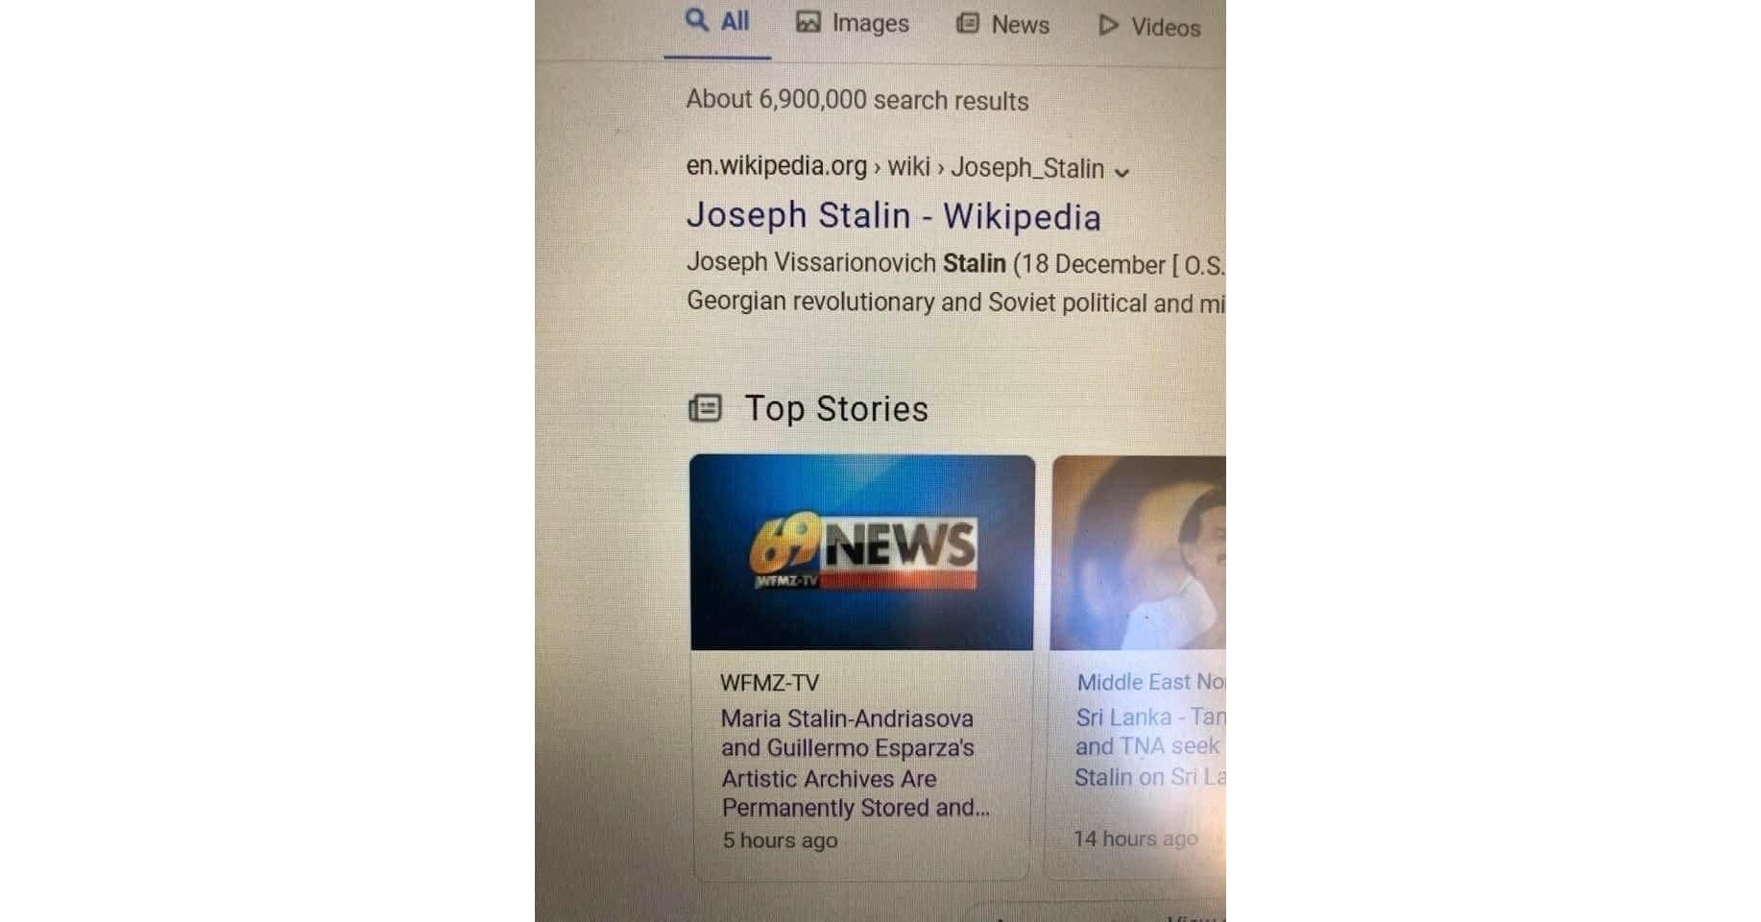The width and height of the screenshot is (1761, 922).
Task: Open the 69 News WFMZ-TV thumbnail
Action: 862,552
